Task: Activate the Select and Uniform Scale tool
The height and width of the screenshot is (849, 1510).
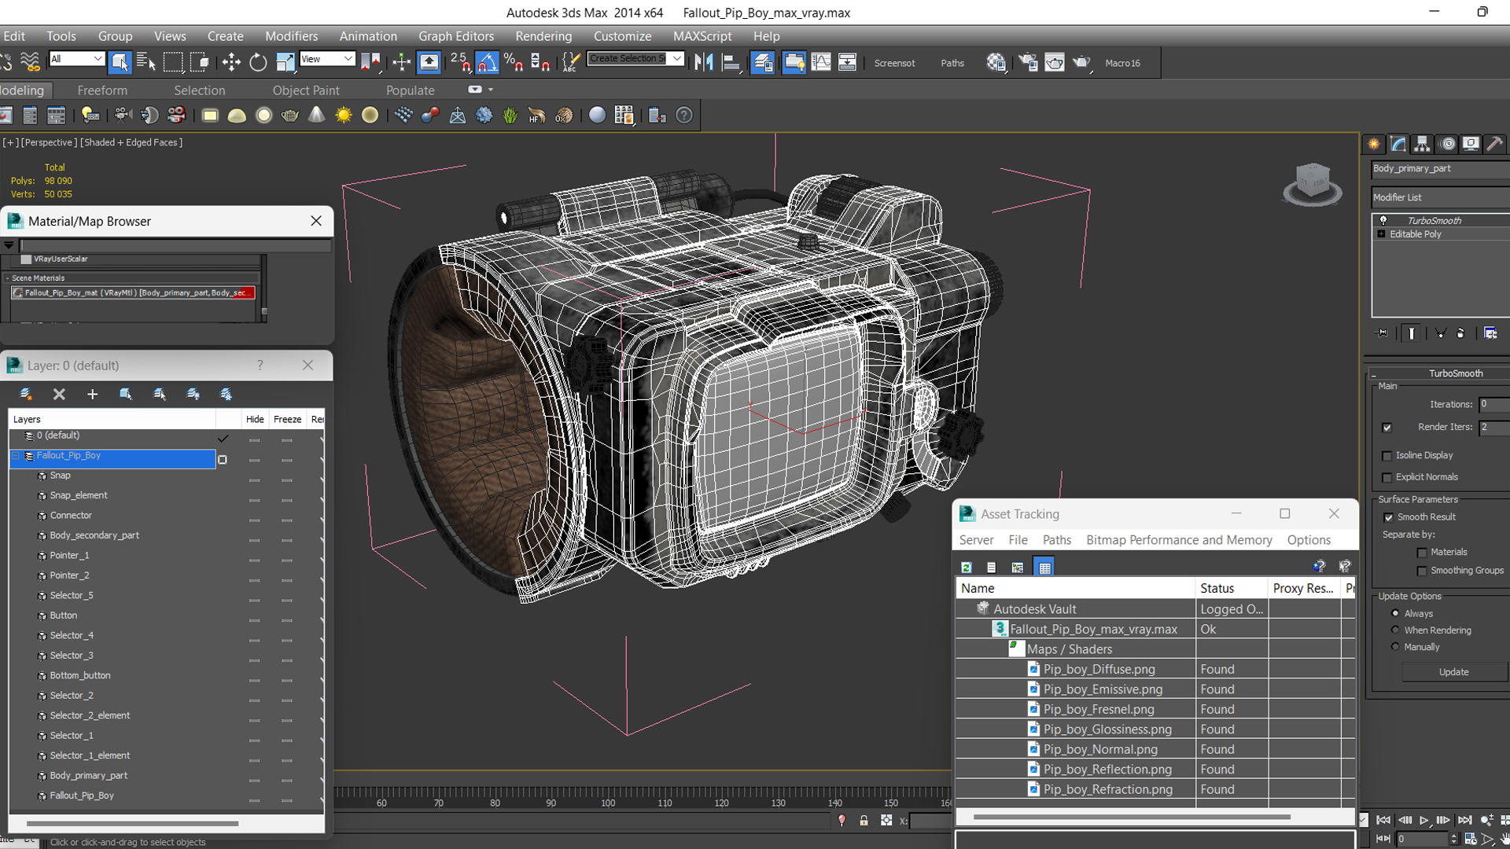Action: click(285, 62)
